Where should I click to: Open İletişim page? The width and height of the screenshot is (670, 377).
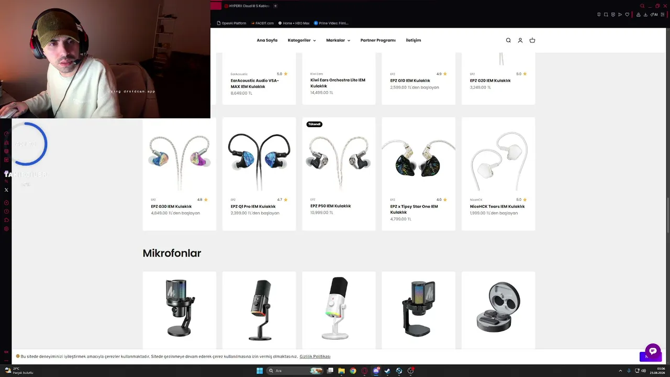click(x=414, y=40)
